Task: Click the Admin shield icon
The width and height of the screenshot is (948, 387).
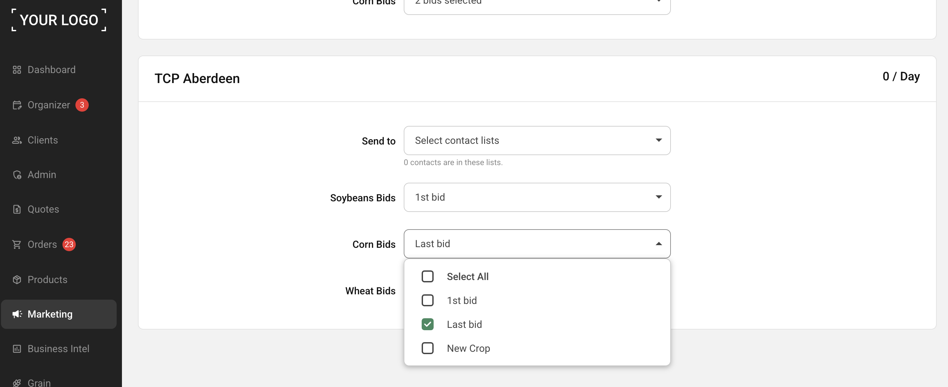Action: point(17,175)
